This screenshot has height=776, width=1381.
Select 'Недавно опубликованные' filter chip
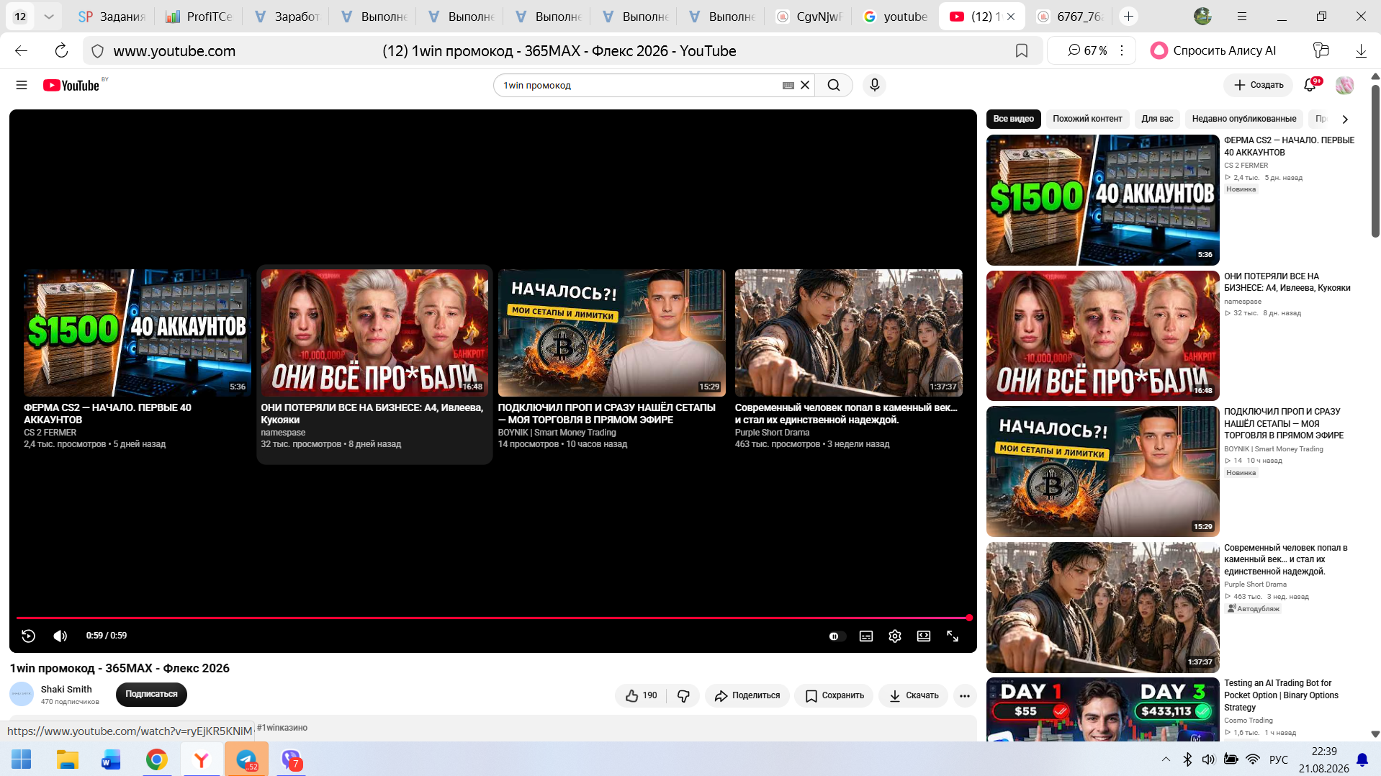(x=1243, y=119)
